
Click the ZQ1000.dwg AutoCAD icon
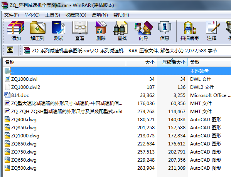7,135
